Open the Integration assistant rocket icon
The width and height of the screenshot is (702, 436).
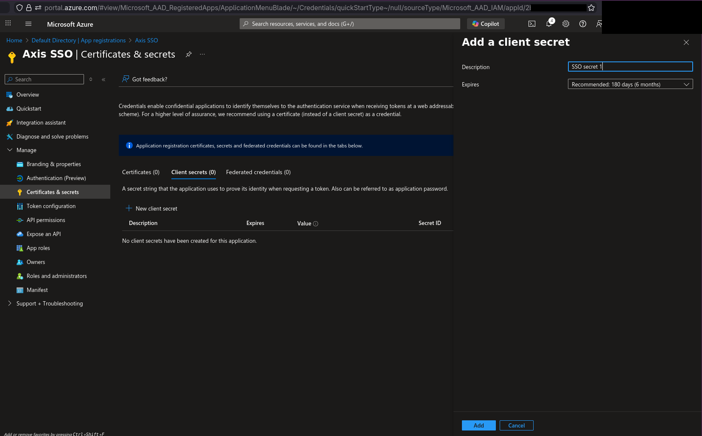click(9, 122)
